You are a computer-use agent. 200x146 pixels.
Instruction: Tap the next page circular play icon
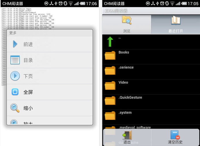15,76
